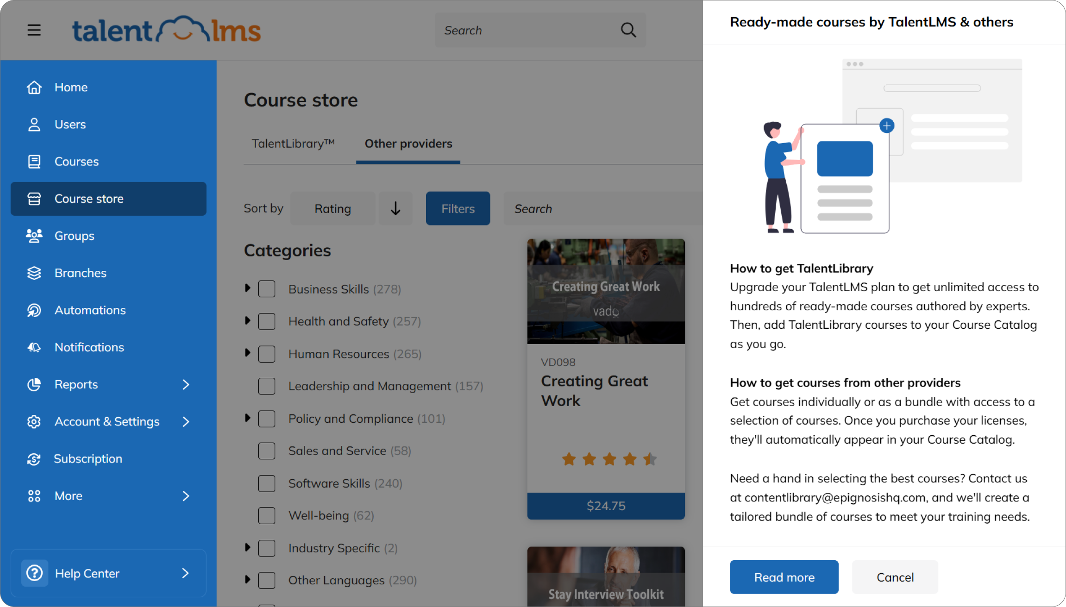The height and width of the screenshot is (607, 1066).
Task: Click the course store Search field
Action: 603,208
